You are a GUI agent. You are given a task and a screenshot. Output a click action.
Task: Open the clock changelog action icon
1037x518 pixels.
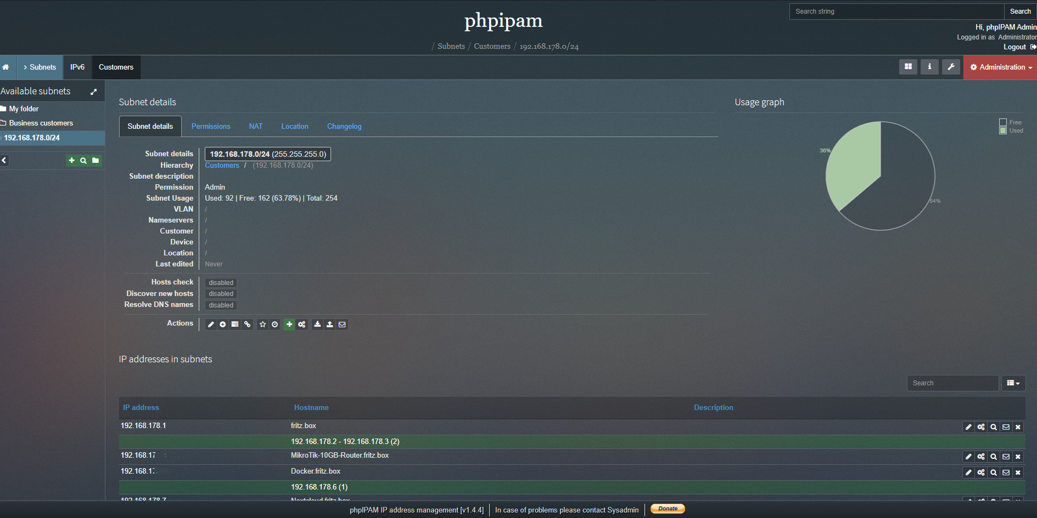point(274,325)
